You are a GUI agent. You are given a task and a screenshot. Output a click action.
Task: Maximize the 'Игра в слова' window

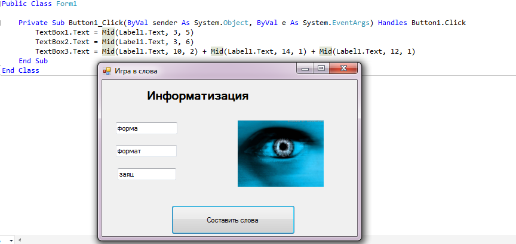coord(321,69)
